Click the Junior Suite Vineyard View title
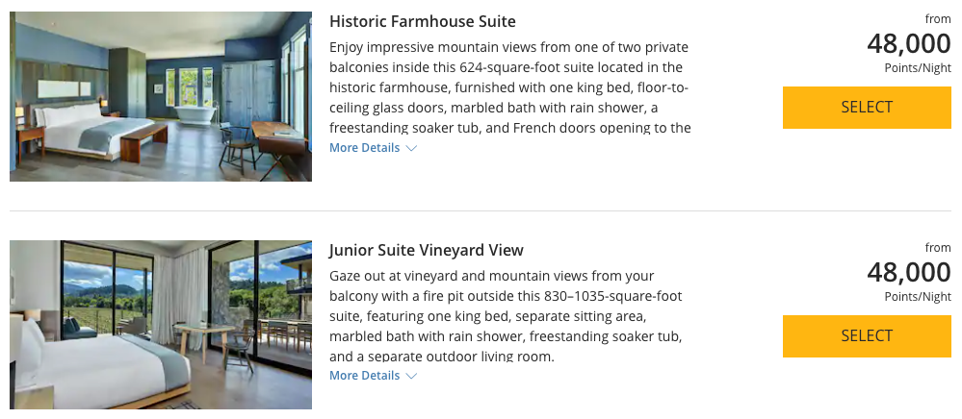 pyautogui.click(x=427, y=251)
